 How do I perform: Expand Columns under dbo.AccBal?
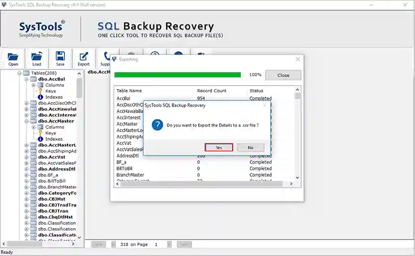coord(33,85)
